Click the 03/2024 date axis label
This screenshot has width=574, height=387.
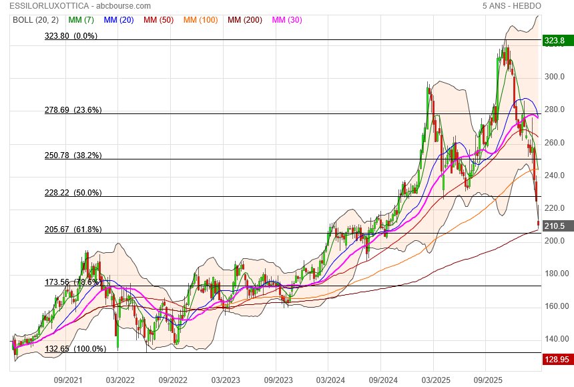click(330, 380)
